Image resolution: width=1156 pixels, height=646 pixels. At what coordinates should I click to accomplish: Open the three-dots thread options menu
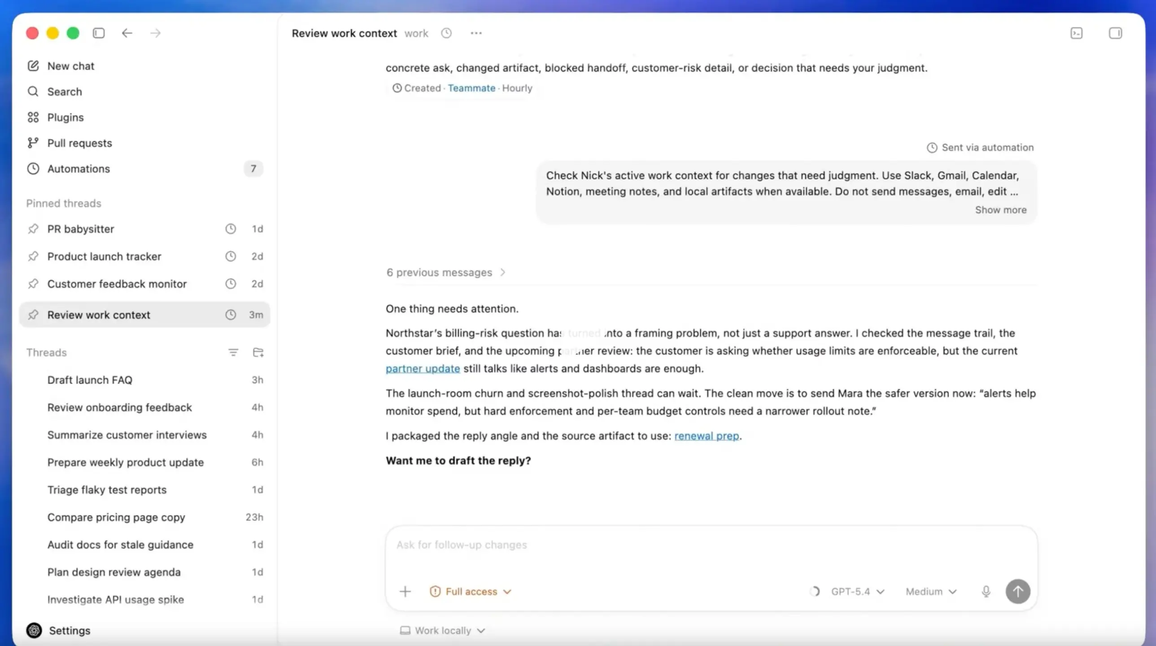476,33
